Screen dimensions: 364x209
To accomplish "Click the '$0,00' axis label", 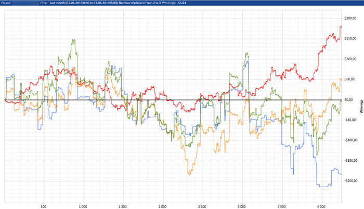I will click(x=349, y=100).
